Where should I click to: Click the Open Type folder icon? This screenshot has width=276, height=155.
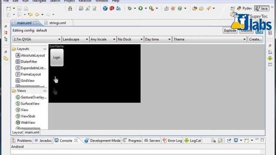tap(194, 8)
